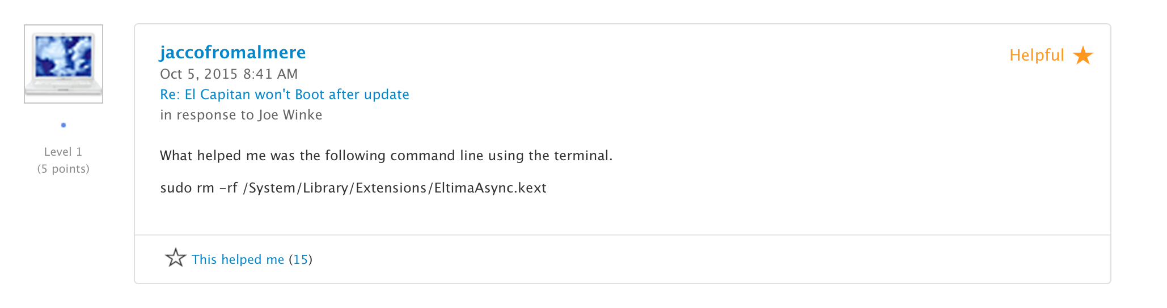Click the small blue level dot under avatar

[64, 125]
